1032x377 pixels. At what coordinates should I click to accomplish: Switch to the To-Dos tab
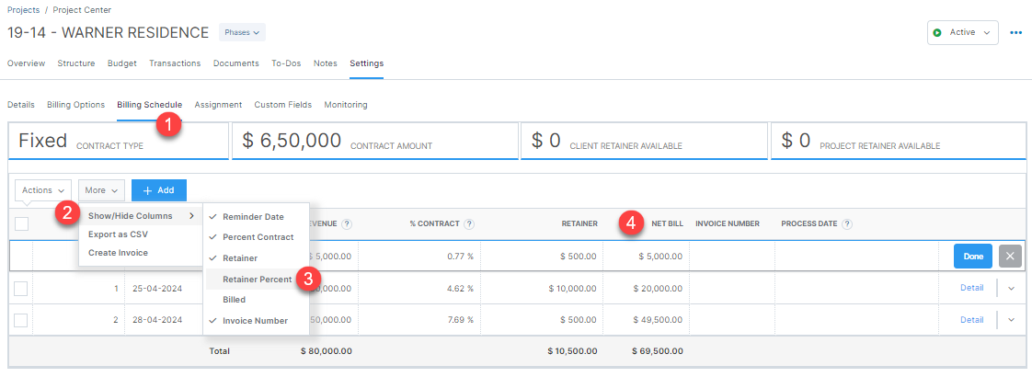click(286, 63)
